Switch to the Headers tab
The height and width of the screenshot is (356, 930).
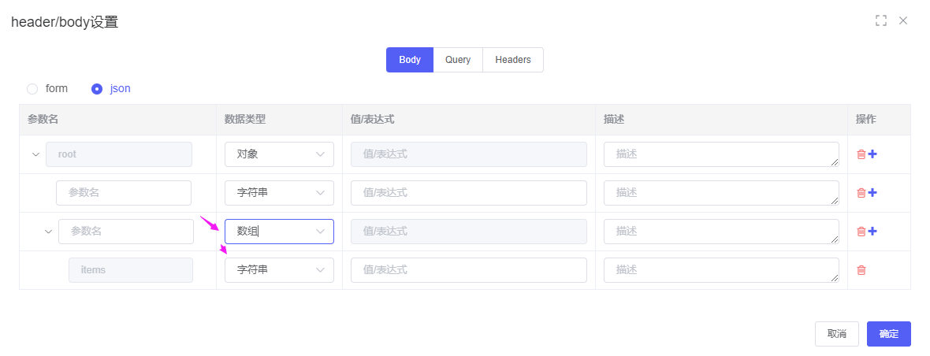[512, 60]
